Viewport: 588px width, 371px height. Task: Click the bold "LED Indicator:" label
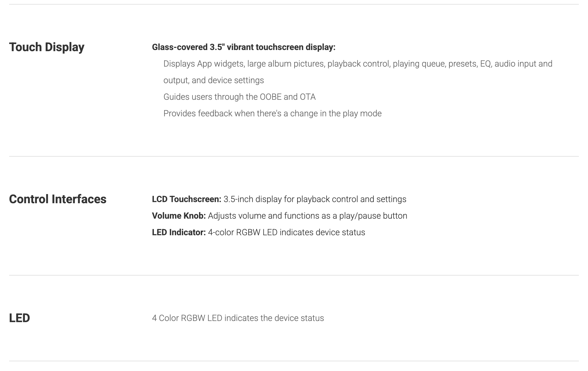(179, 232)
